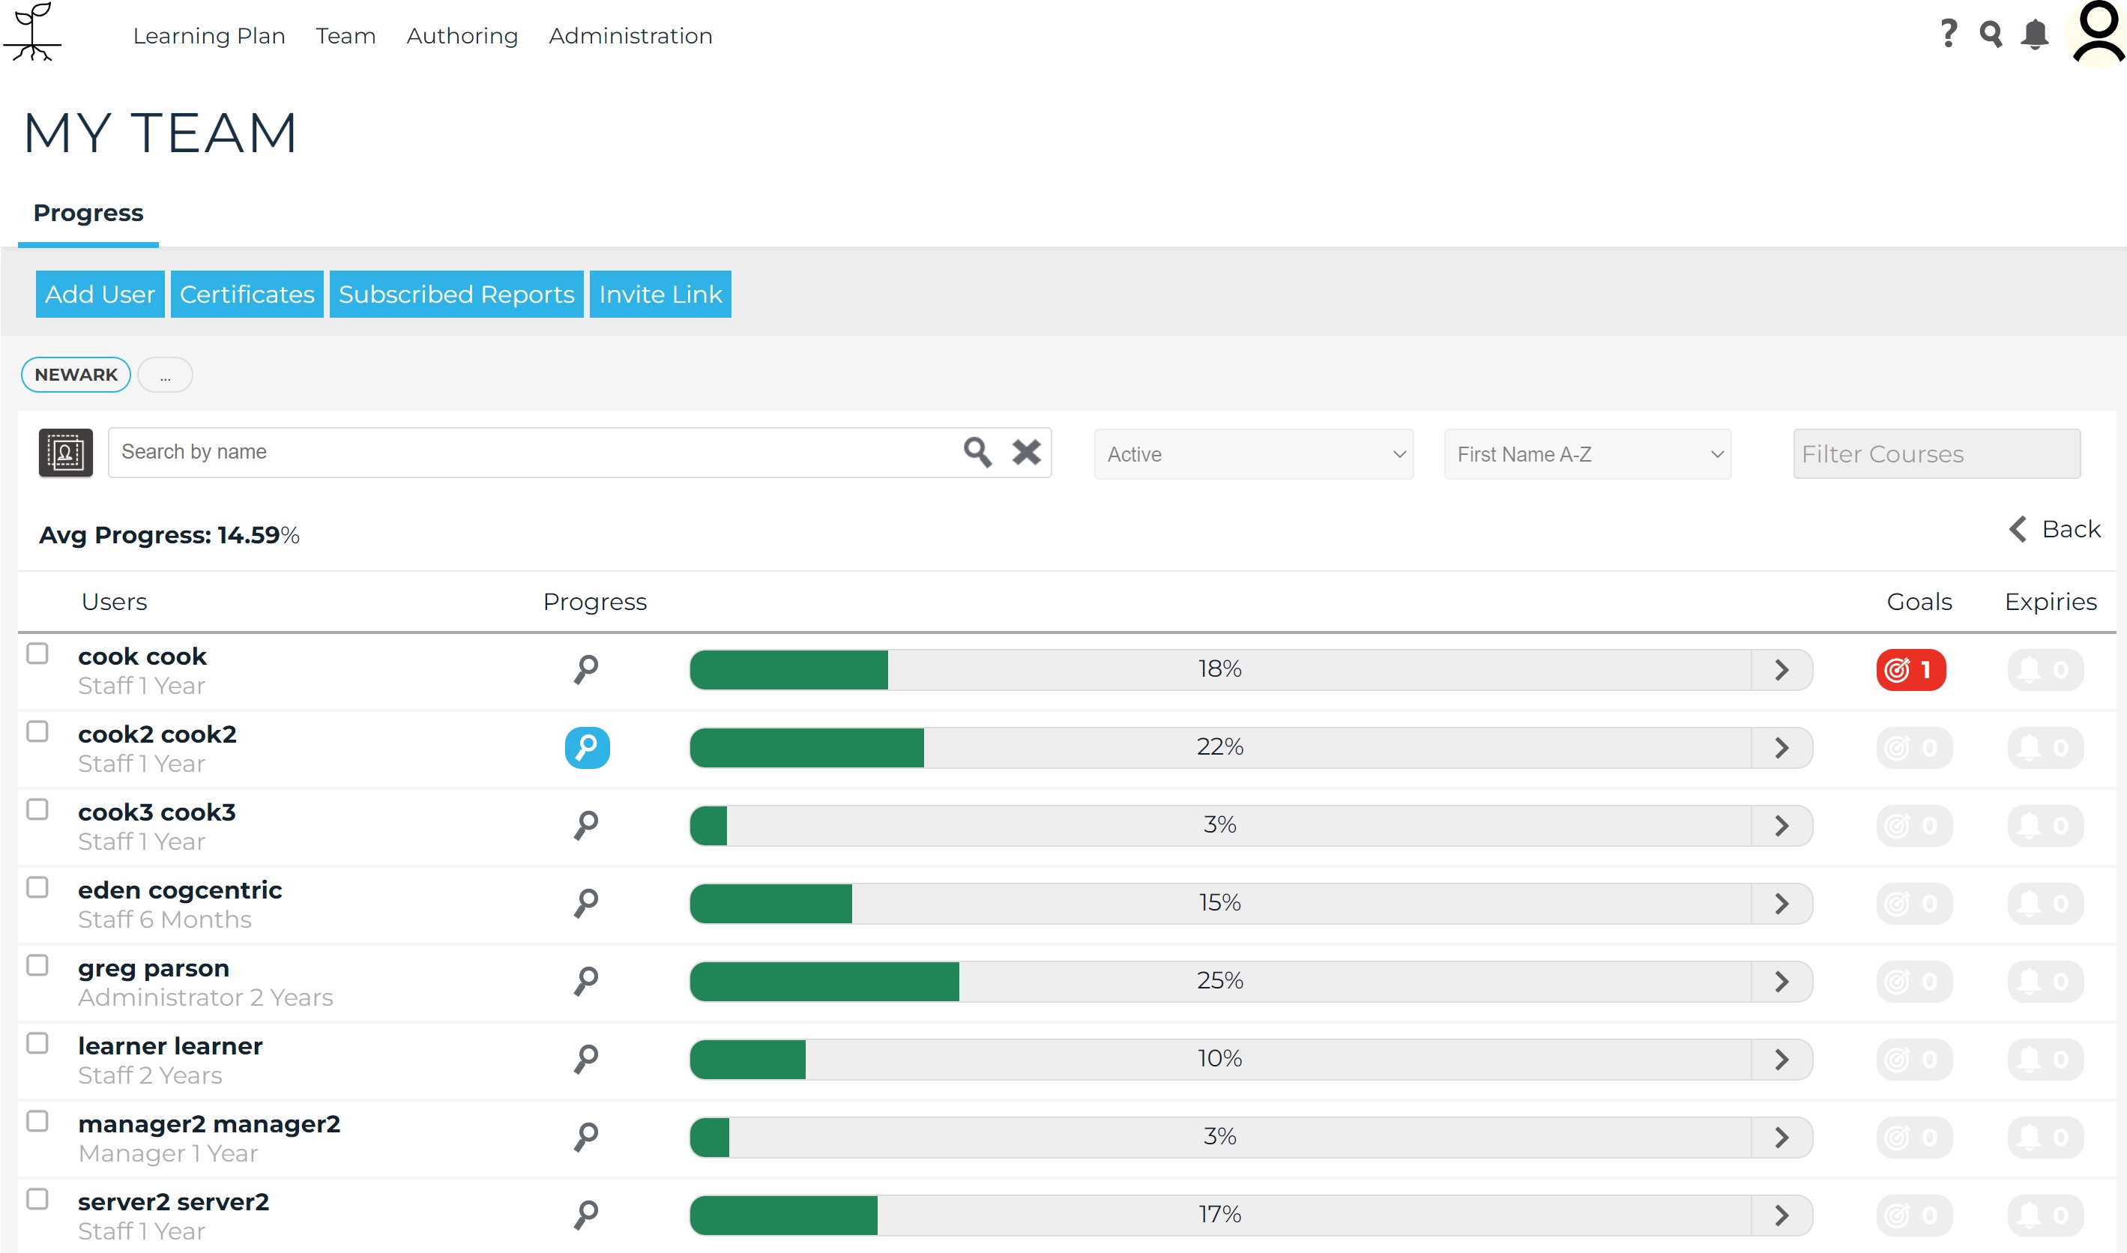Viewport: 2127px width, 1253px height.
Task: Click the expiries bell icon for cook cook
Action: coord(2045,669)
